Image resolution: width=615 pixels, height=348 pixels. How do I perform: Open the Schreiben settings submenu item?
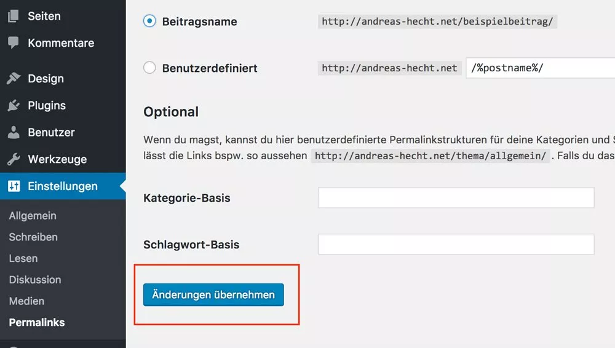pyautogui.click(x=33, y=237)
